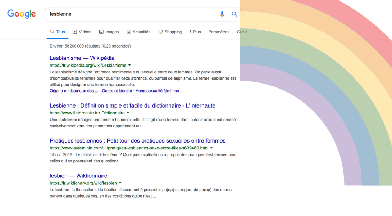Viewport: 392px width, 216px height.
Task: Switch to the Images tab
Action: click(x=109, y=32)
